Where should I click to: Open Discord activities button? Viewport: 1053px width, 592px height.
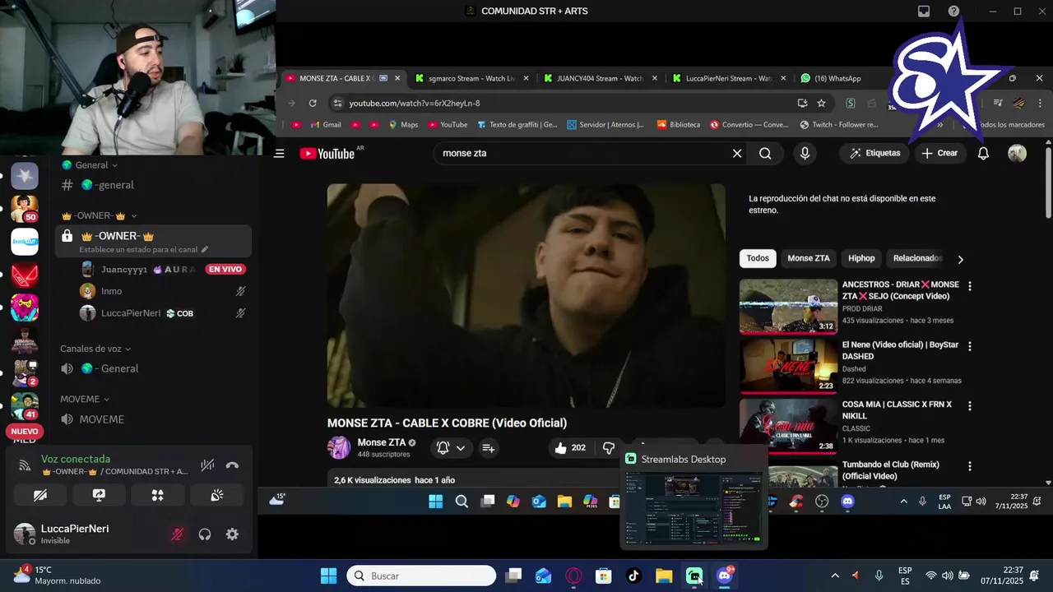158,495
